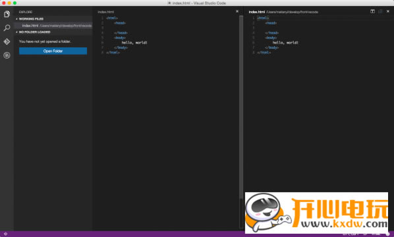Viewport: 394px width, 237px height.
Task: Click the </body> closing tag in the left editor
Action: [x=121, y=47]
